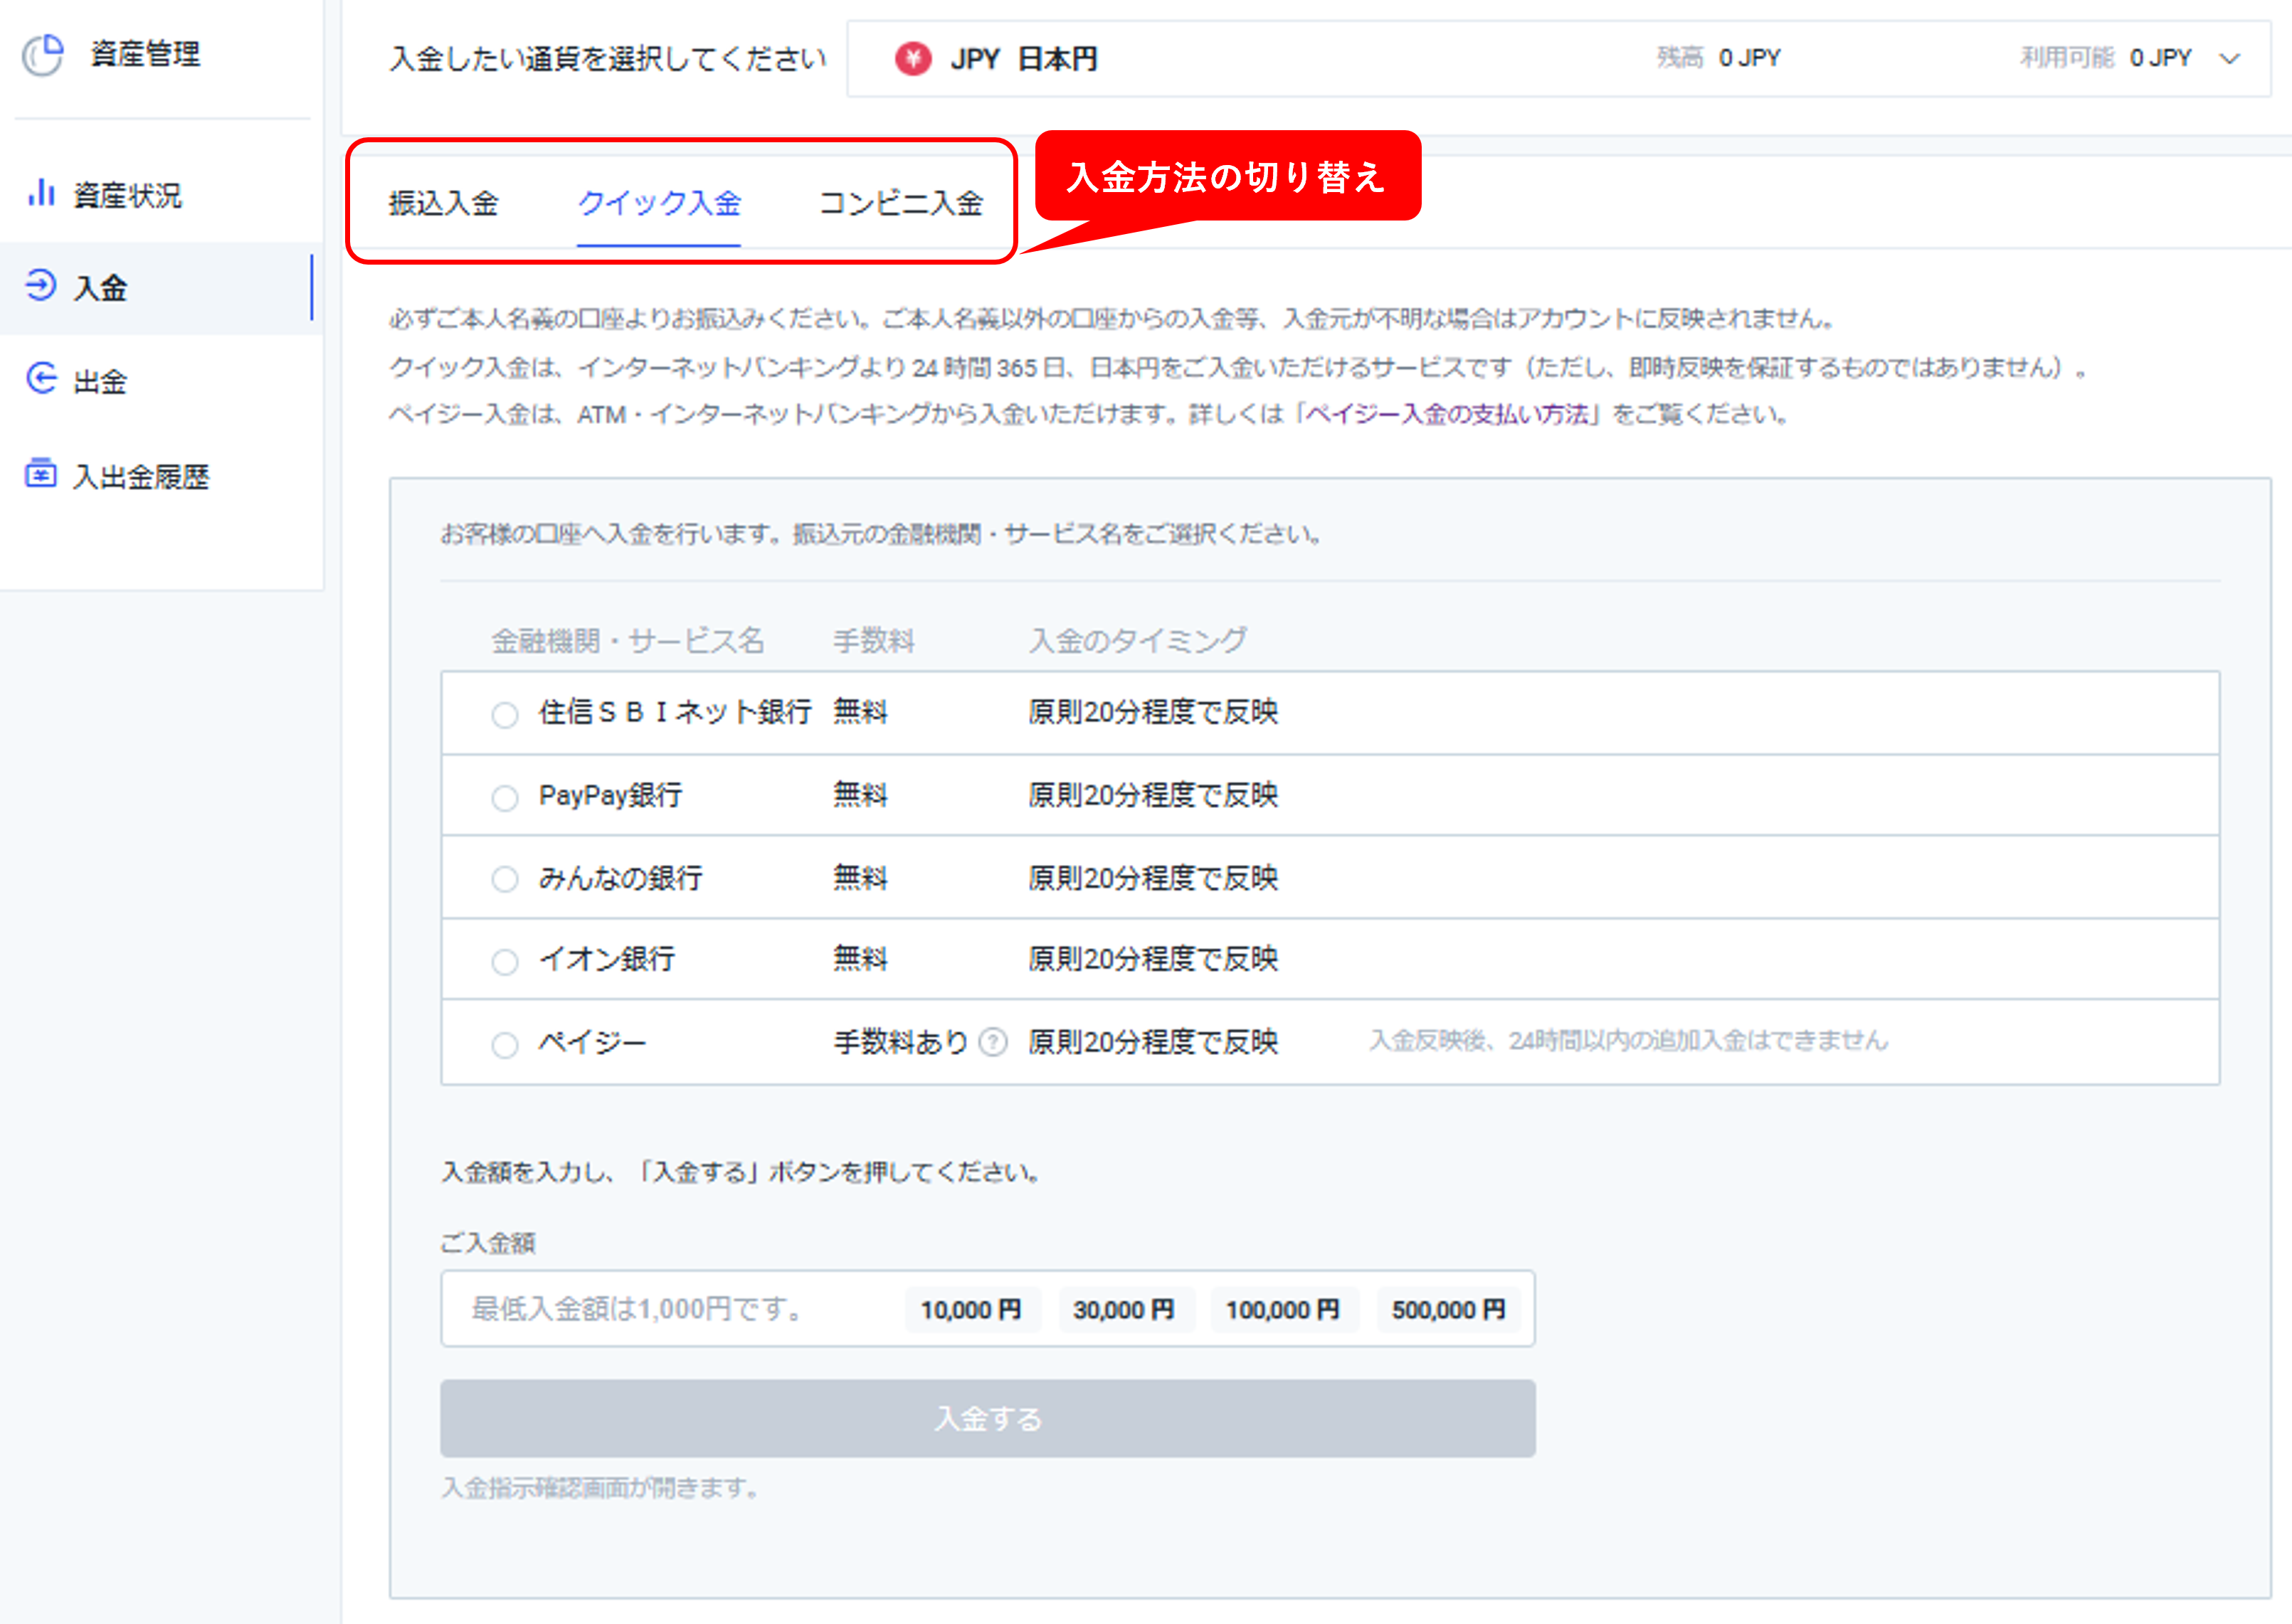Click the 資産状況 bar chart icon
Screen dimensions: 2292x1624
(x=41, y=192)
